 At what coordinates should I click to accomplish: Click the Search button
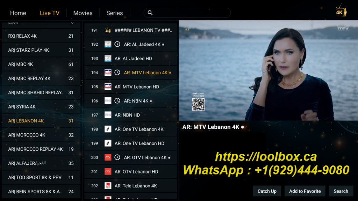click(341, 191)
